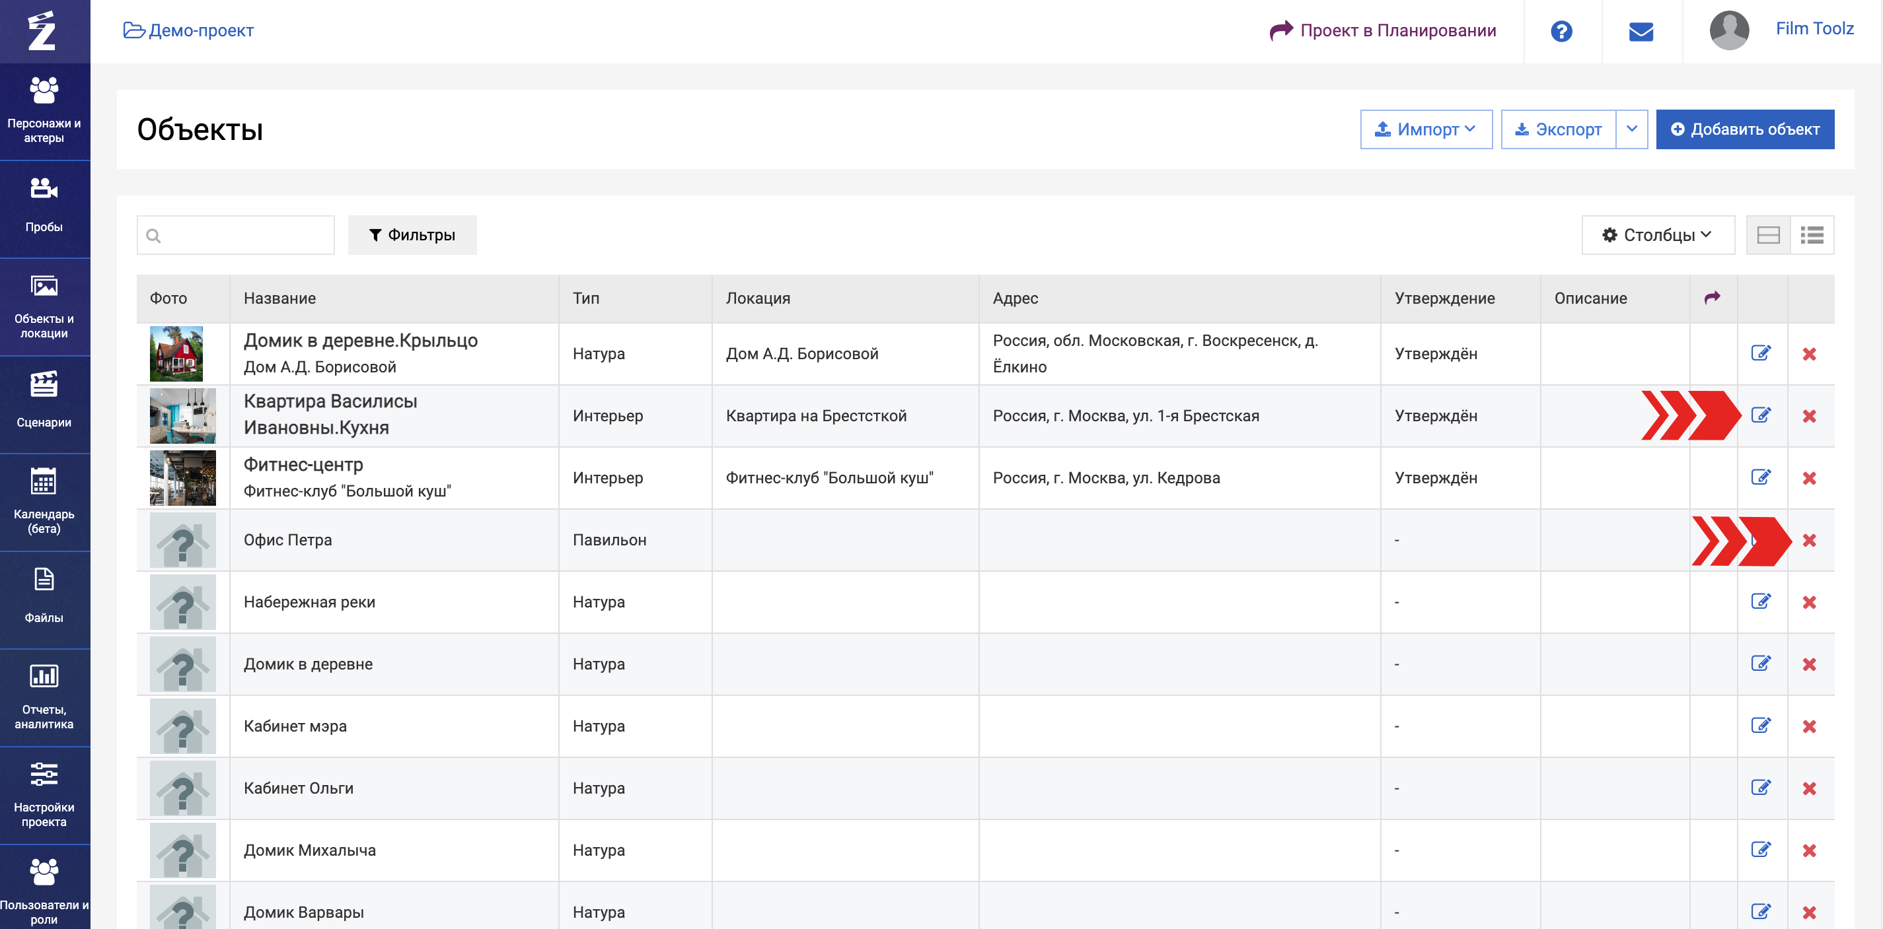Open Персонажи и актеры section
Screen dimensions: 1883x929
pyautogui.click(x=44, y=111)
